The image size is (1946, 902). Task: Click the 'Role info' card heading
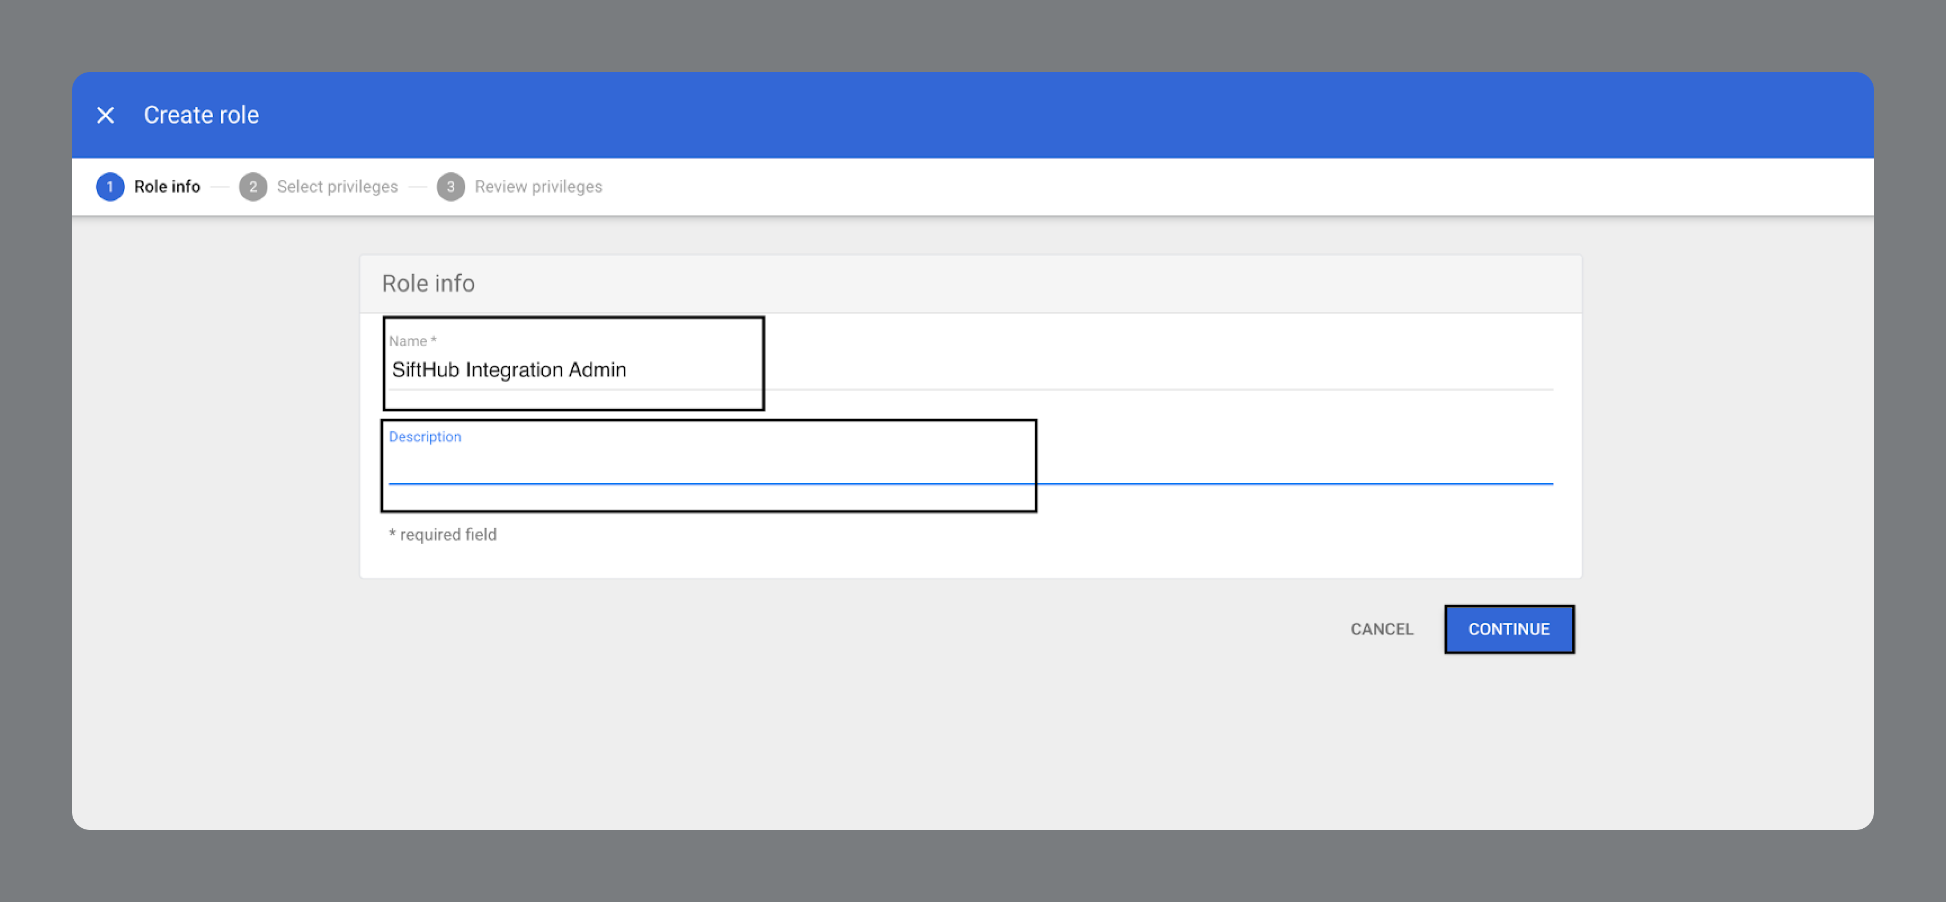coord(427,283)
